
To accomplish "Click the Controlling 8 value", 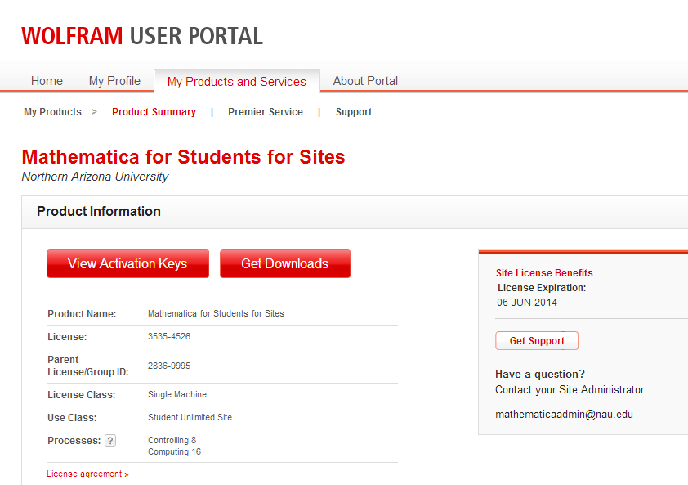I will pos(172,440).
